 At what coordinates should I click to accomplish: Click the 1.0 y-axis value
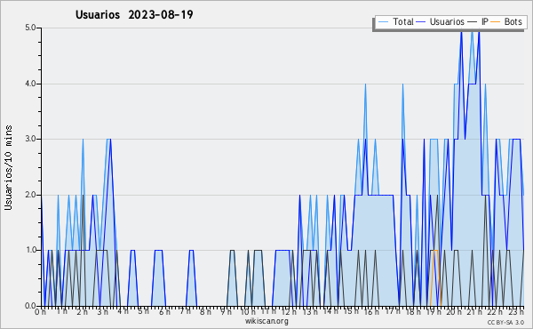pos(30,250)
